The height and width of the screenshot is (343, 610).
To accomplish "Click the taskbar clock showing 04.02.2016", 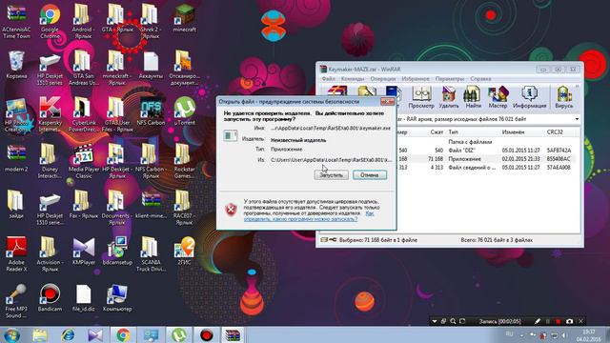I will tap(589, 335).
